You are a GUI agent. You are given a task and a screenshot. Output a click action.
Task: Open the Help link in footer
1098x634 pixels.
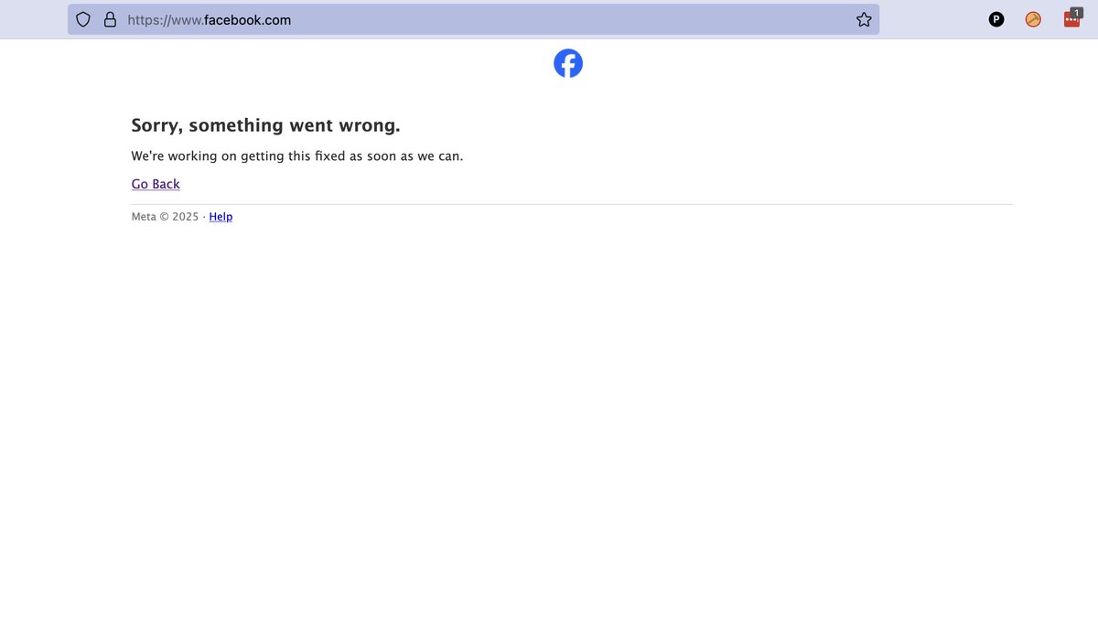pyautogui.click(x=221, y=217)
